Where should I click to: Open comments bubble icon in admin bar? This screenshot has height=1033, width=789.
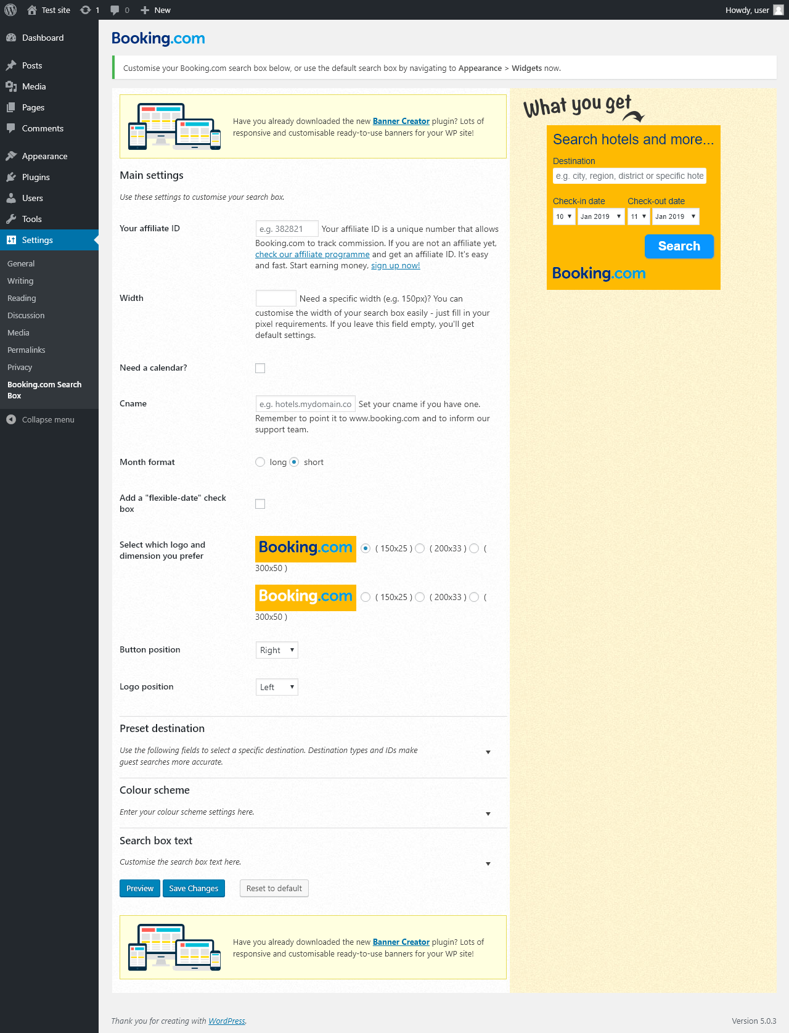coord(115,10)
